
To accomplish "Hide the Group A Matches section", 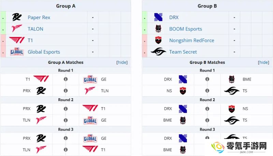I will (x=122, y=62).
